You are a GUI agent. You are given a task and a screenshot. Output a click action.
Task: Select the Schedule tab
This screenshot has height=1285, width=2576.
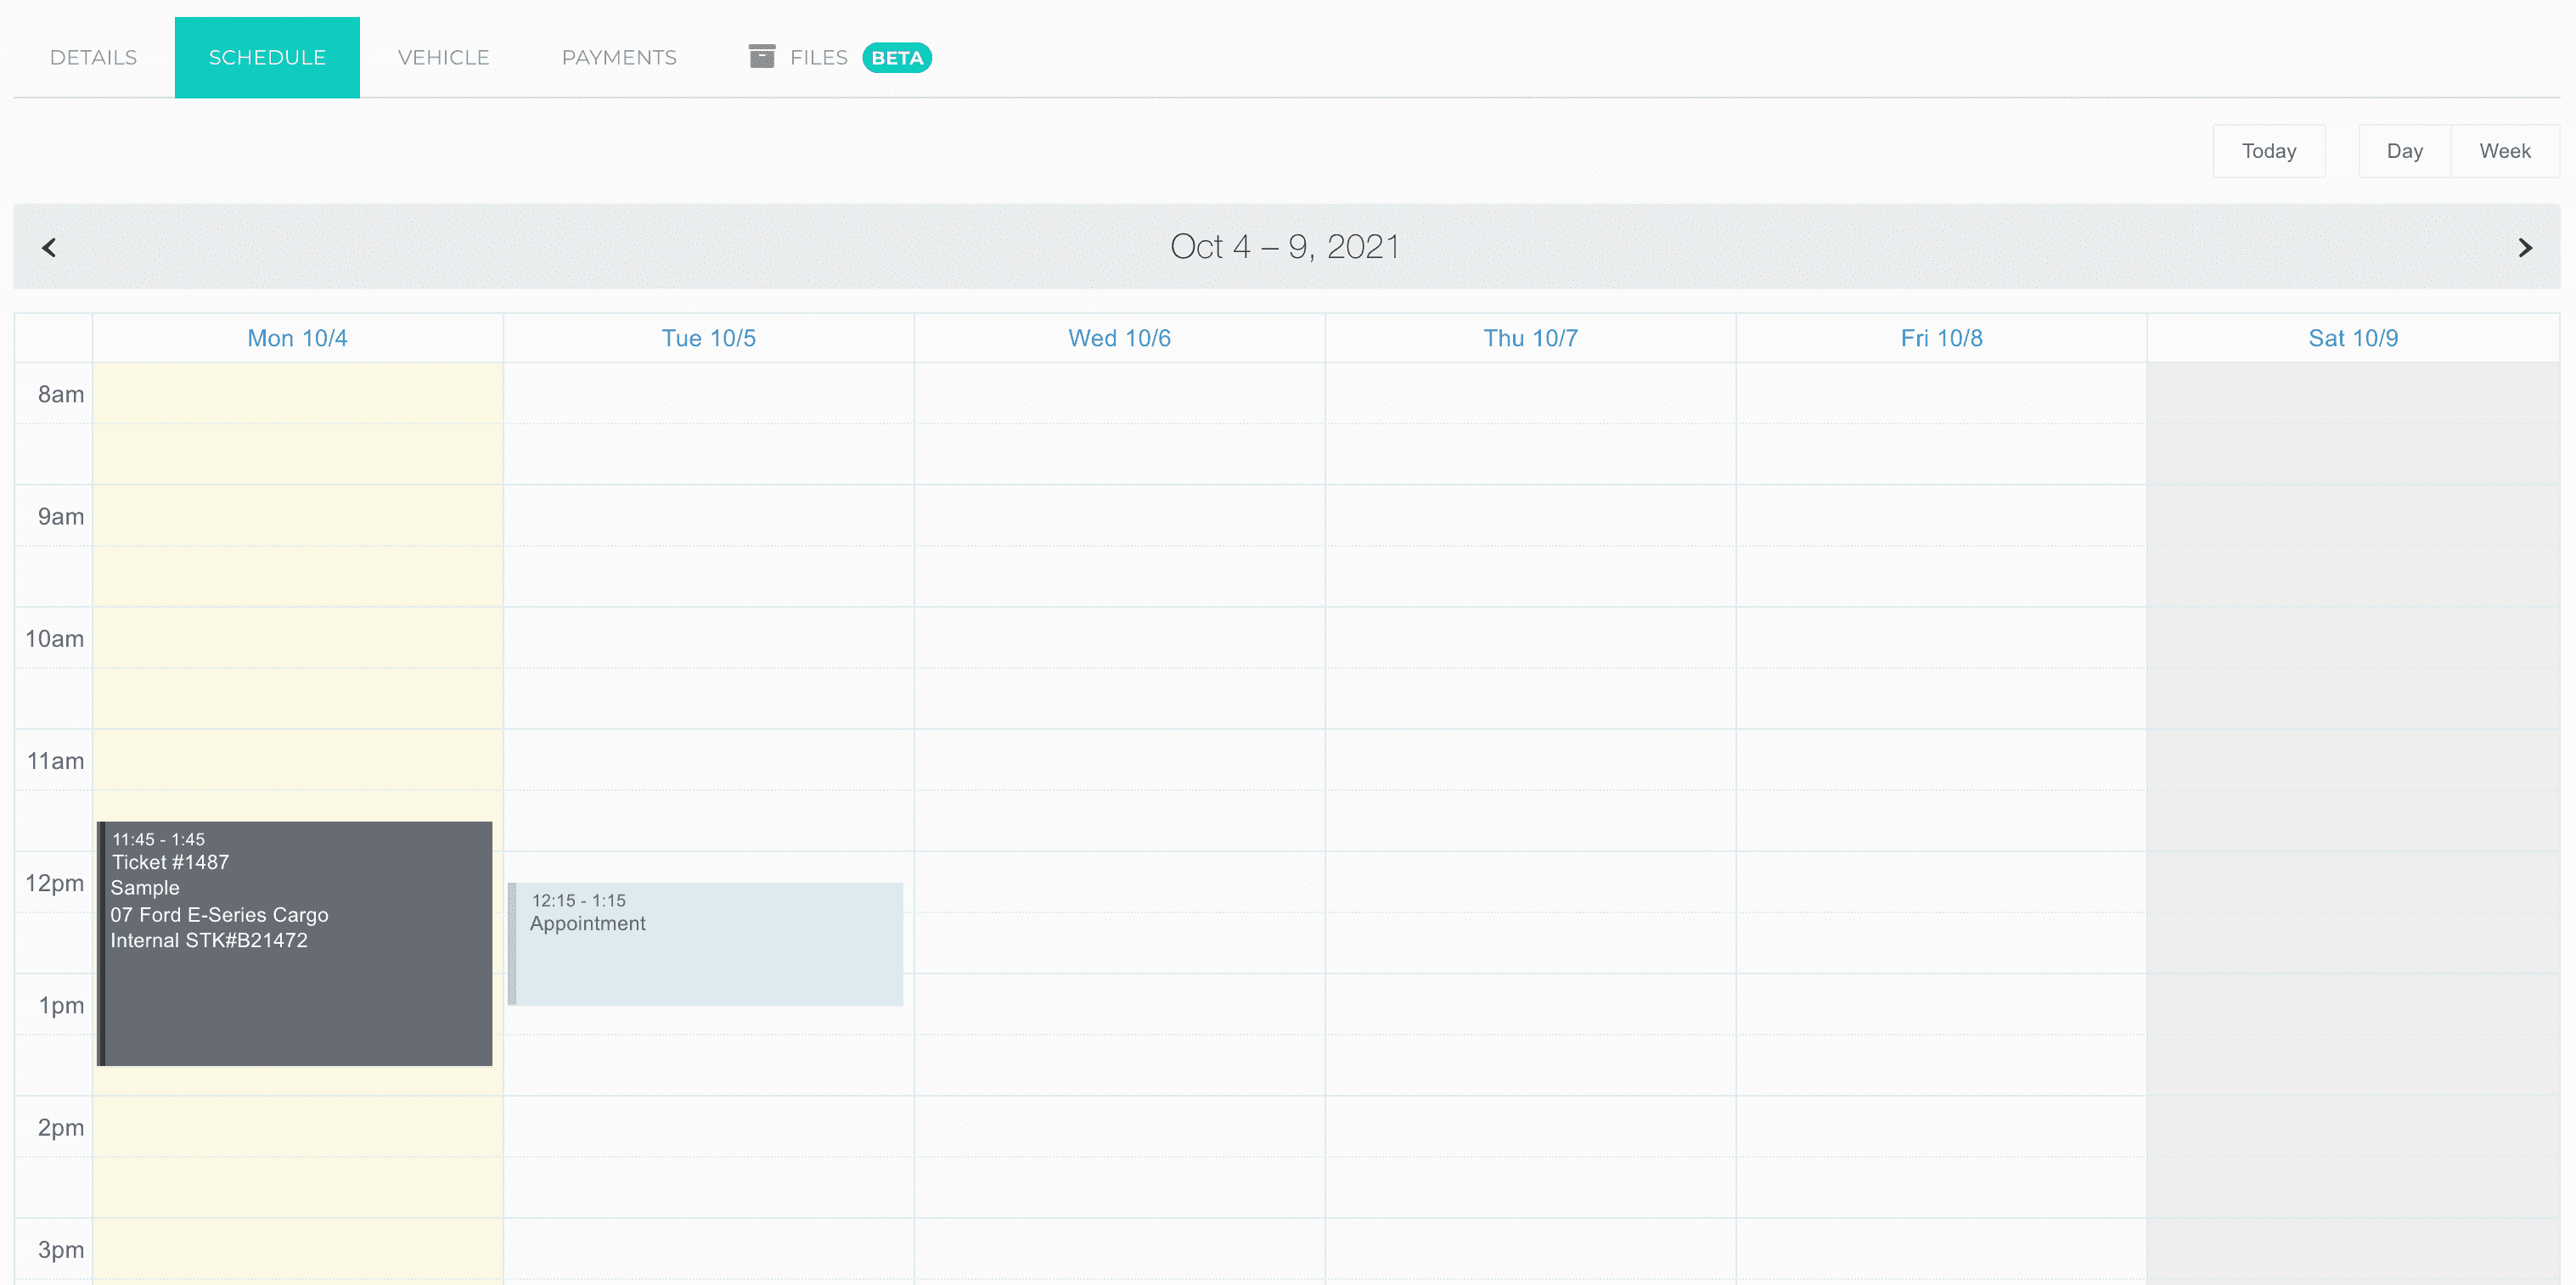click(267, 57)
